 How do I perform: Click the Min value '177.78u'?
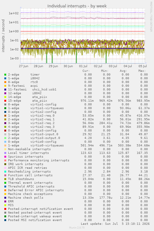pyautogui.click(x=106, y=198)
